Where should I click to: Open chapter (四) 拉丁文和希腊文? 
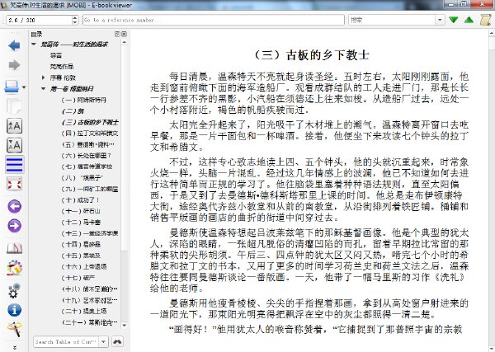[90, 133]
